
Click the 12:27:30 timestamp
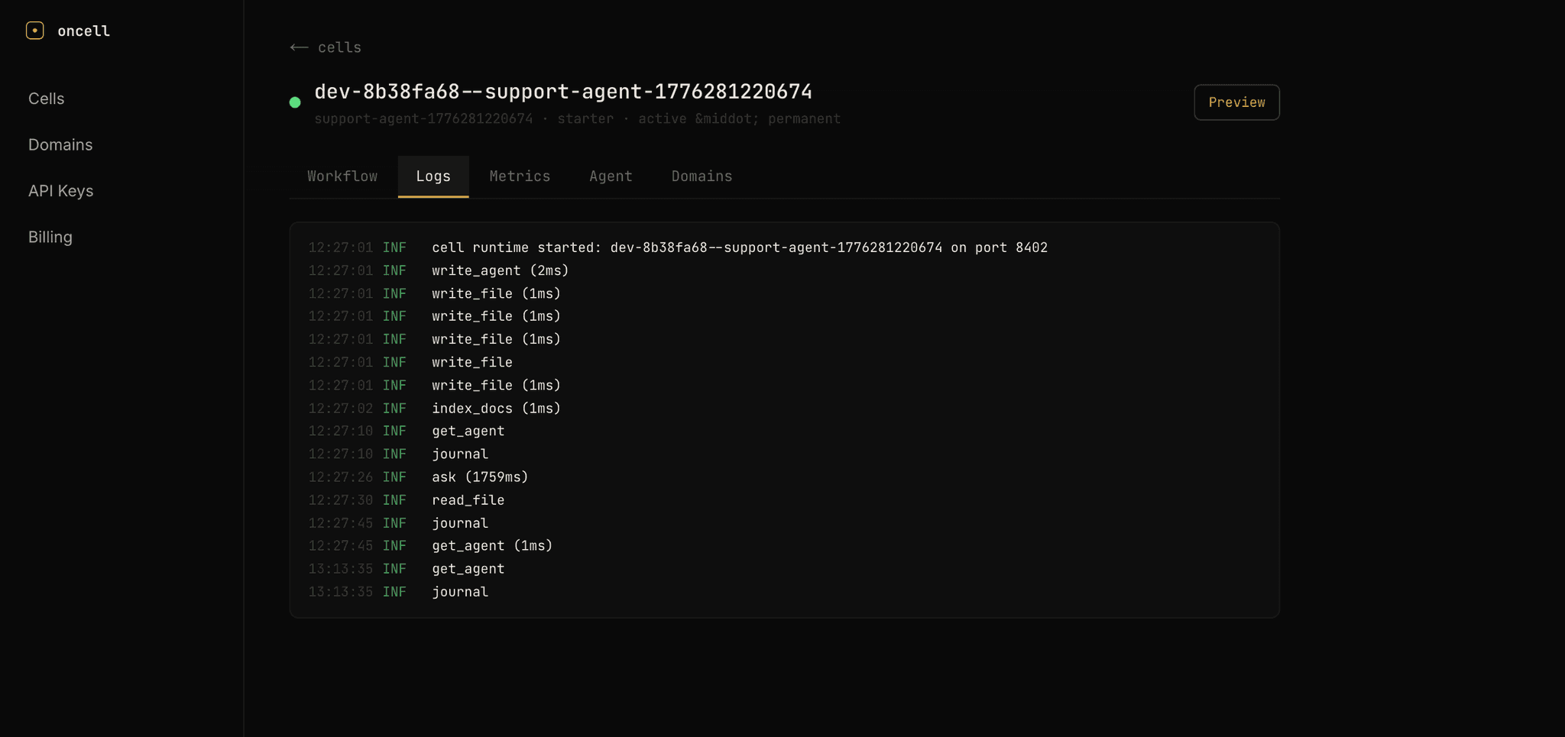tap(341, 500)
